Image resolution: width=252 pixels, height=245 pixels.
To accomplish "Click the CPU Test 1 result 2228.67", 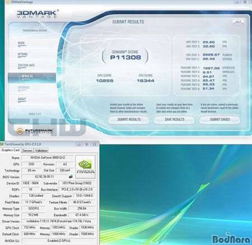I will tap(211, 55).
